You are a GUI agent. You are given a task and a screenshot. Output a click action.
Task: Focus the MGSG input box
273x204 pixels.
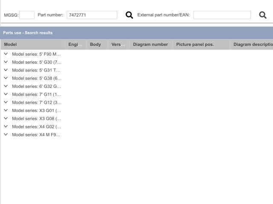tap(27, 15)
